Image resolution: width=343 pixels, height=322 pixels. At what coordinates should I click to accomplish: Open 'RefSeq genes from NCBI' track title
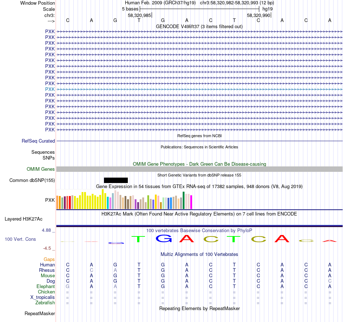pos(199,136)
